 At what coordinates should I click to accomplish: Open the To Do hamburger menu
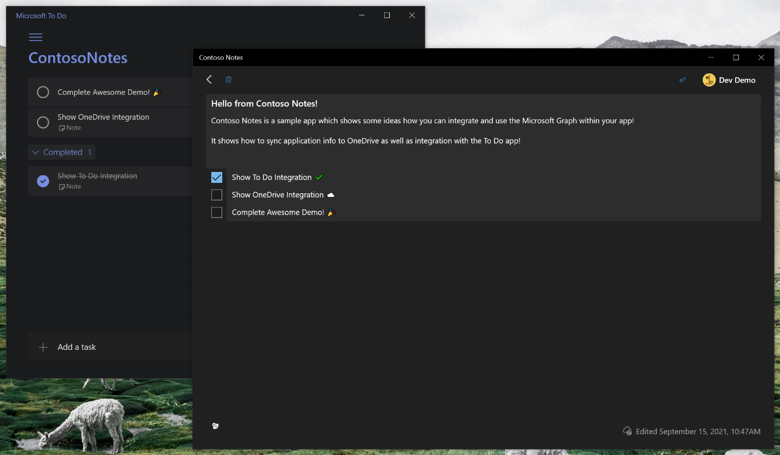click(36, 37)
